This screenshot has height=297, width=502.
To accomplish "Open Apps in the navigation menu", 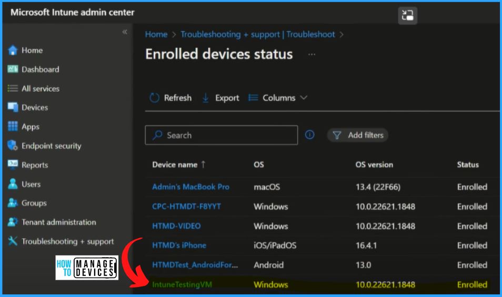I will coord(31,127).
